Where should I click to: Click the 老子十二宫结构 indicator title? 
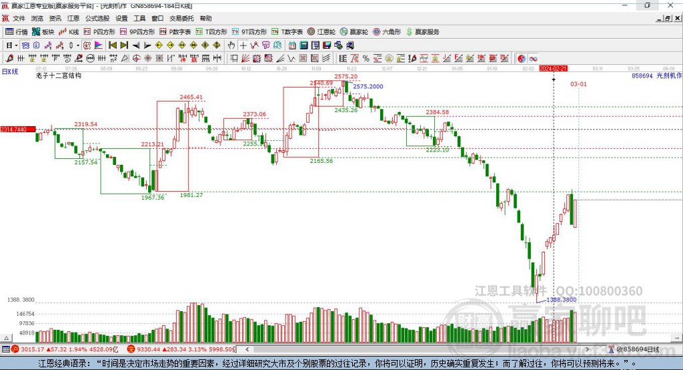point(59,75)
